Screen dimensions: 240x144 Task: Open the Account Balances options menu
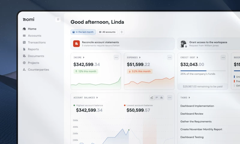click(x=169, y=97)
